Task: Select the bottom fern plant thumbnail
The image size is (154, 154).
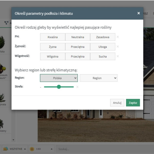Action: coord(2,124)
